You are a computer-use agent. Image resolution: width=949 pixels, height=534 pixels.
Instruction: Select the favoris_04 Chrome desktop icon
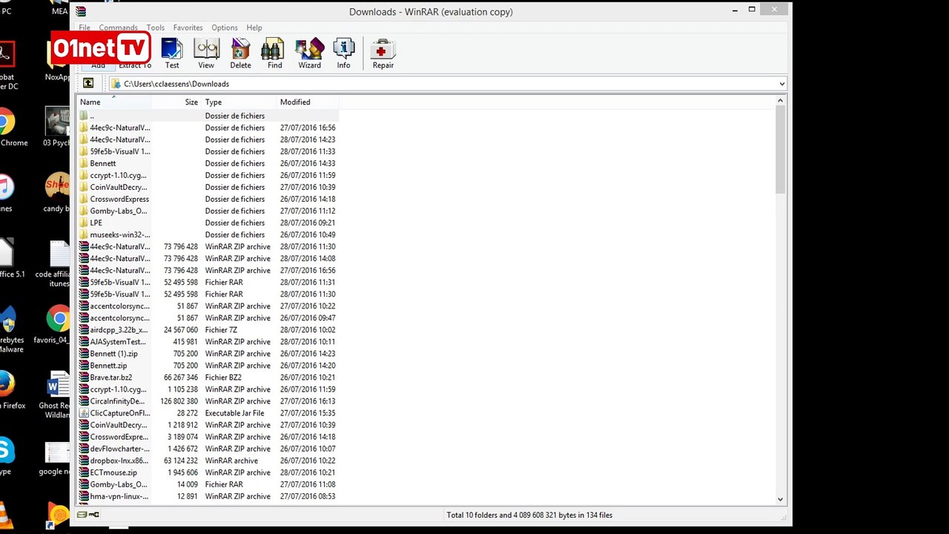coord(58,325)
